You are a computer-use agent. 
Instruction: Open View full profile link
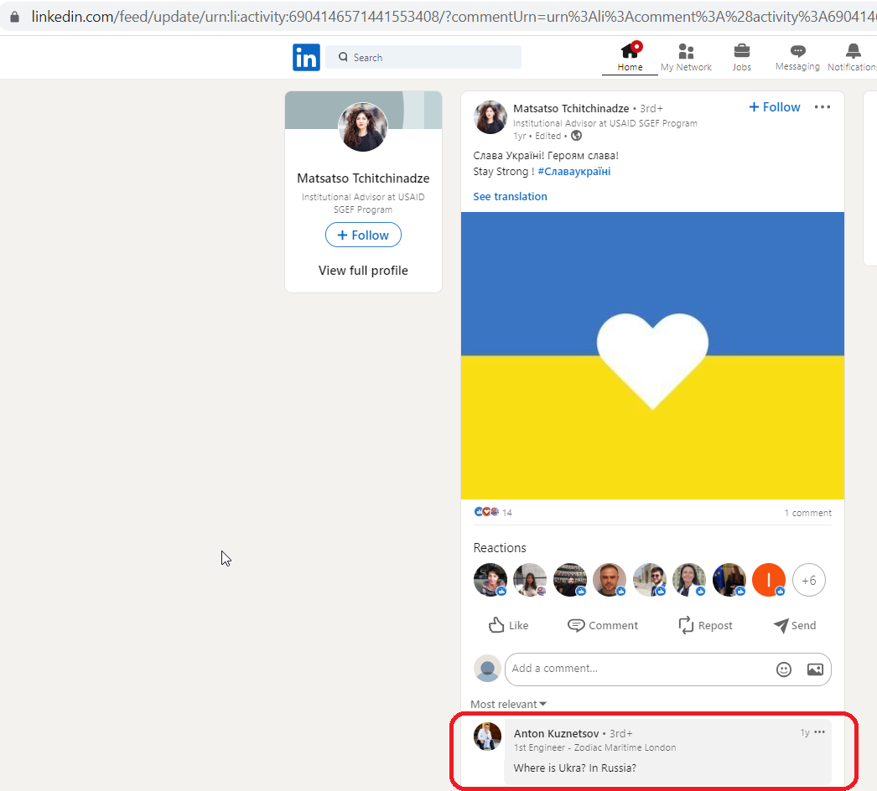(363, 271)
